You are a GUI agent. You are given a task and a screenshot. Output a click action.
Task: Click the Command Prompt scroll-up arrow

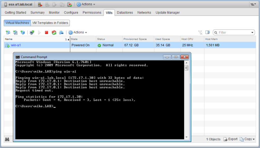click(186, 63)
